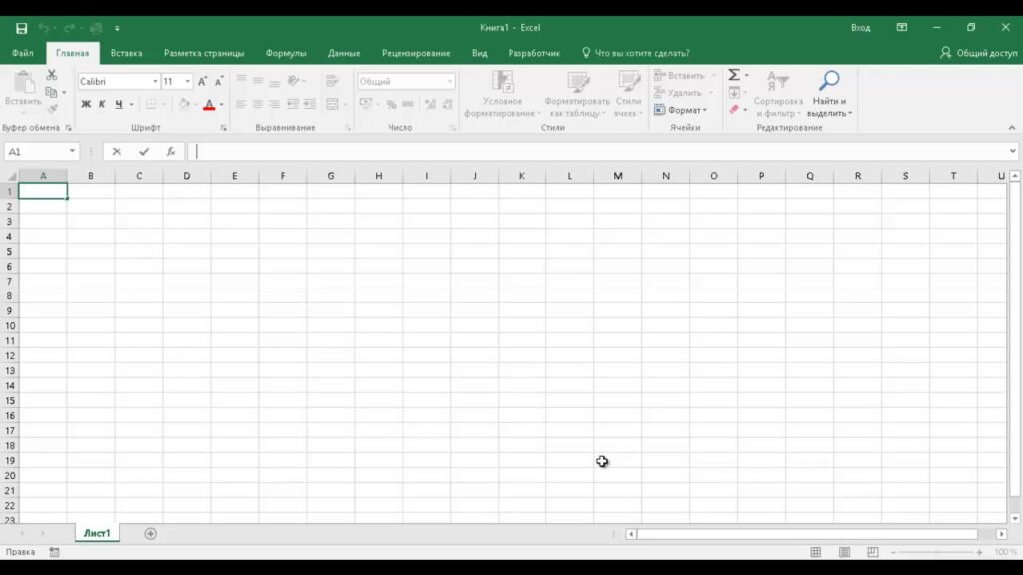Cancel entry with the X formula bar icon
The image size is (1023, 575).
tap(116, 152)
